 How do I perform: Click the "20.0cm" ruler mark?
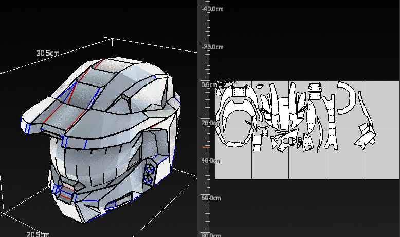coord(211,123)
